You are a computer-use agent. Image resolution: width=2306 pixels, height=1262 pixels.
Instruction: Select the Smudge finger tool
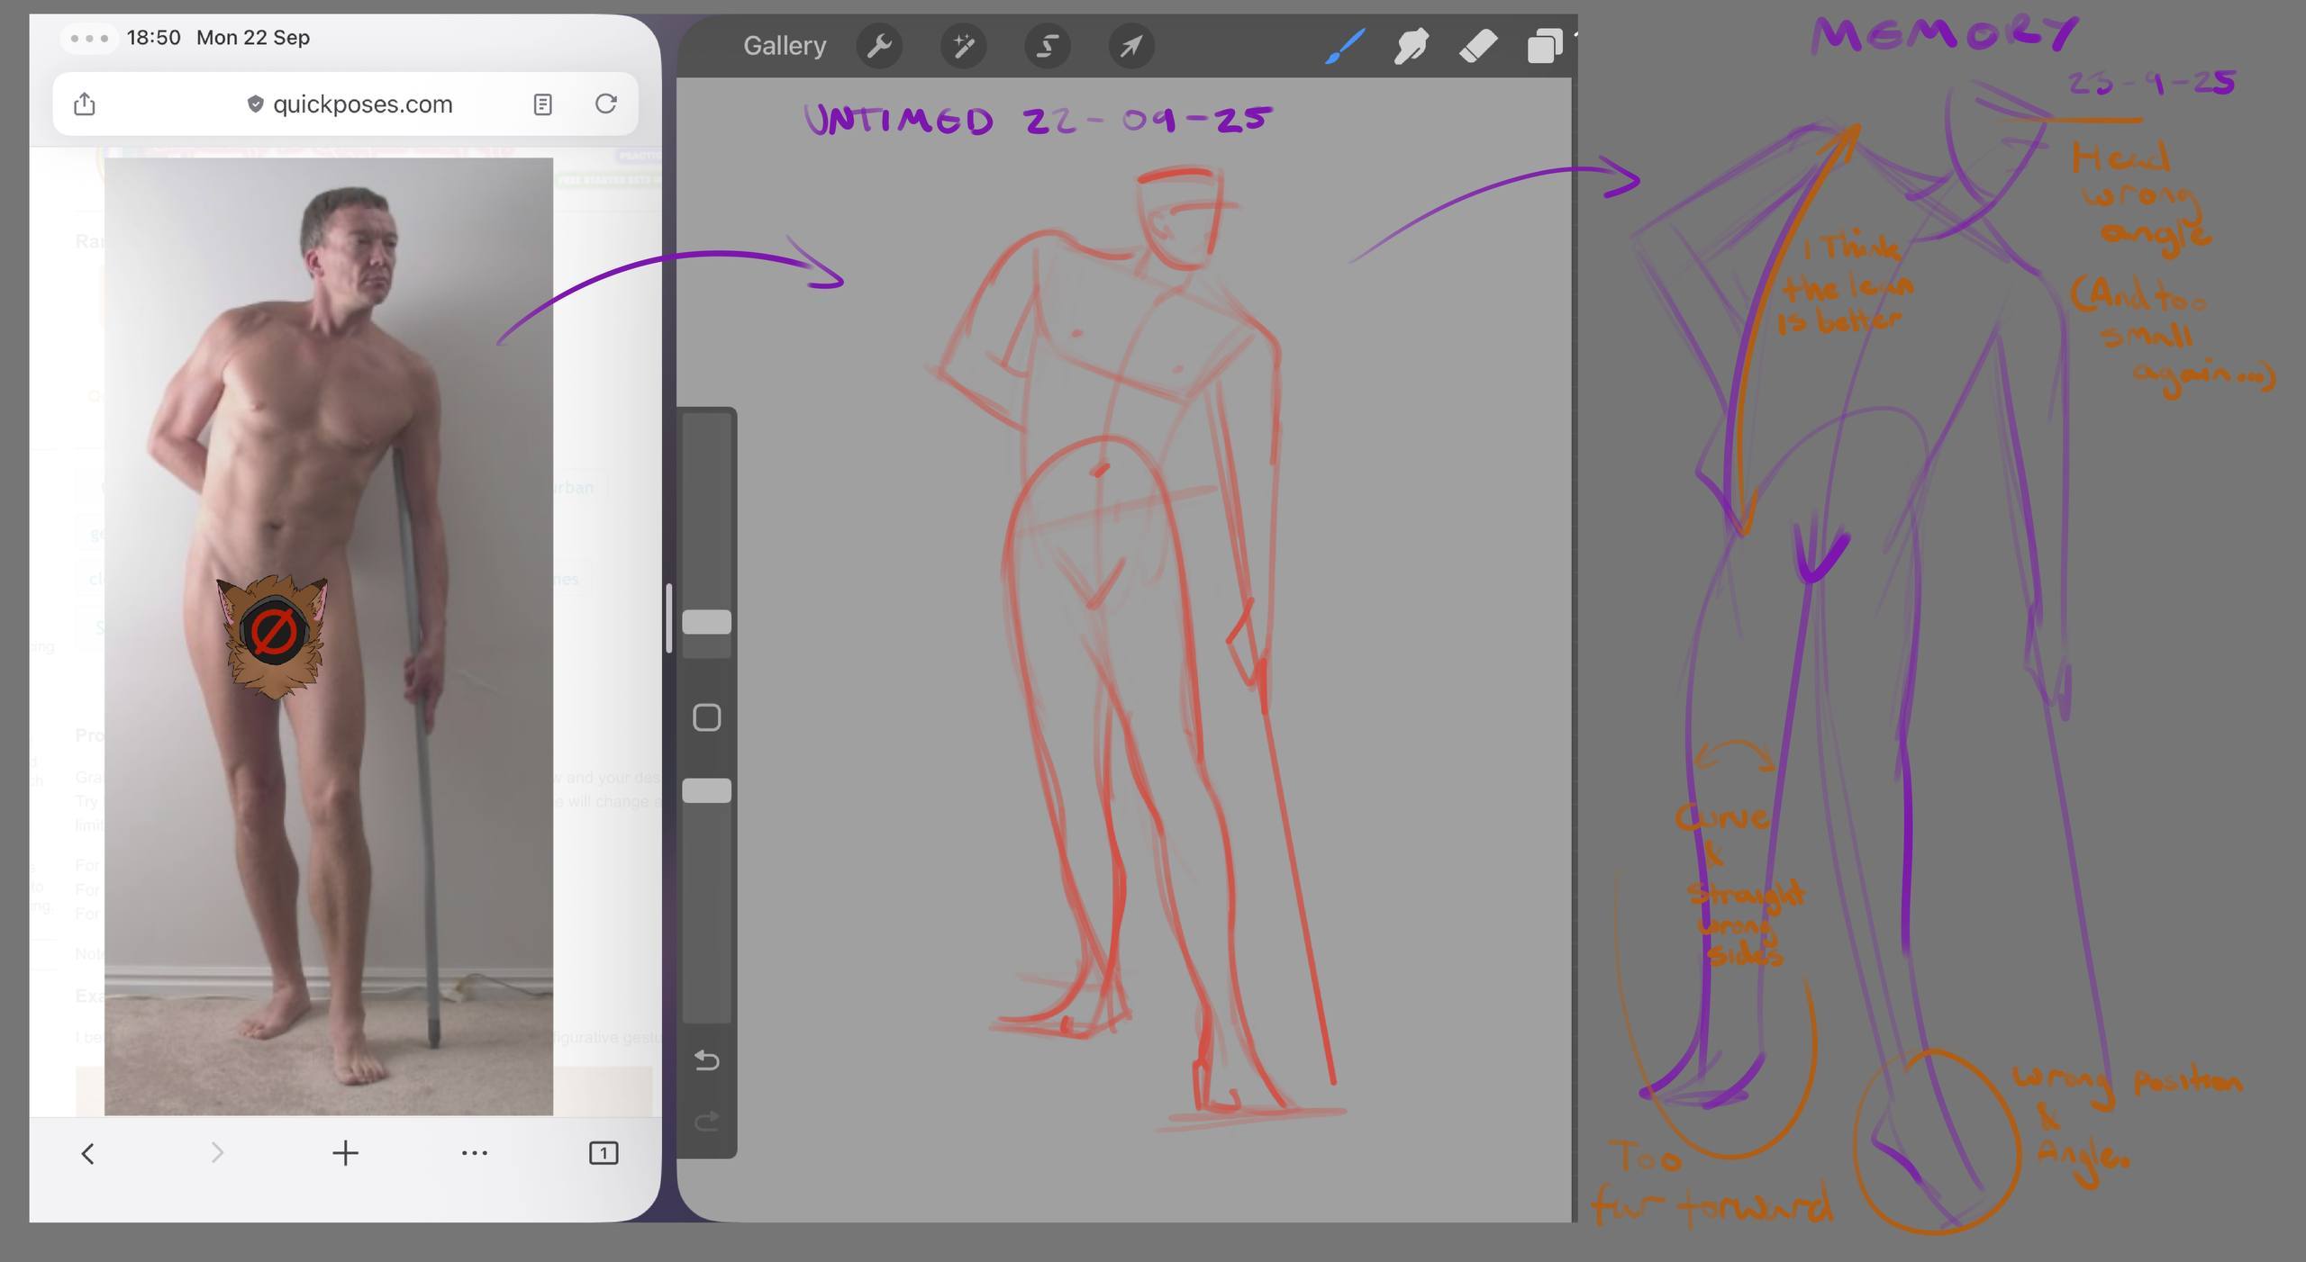[1411, 46]
